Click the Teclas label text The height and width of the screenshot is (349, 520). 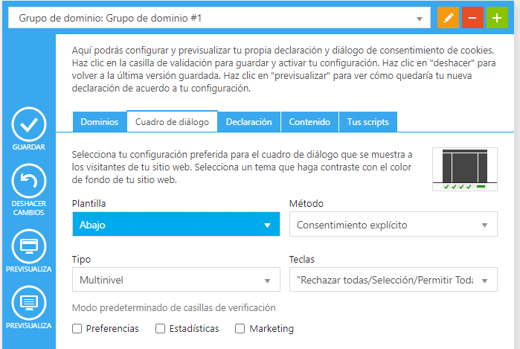[x=302, y=260]
